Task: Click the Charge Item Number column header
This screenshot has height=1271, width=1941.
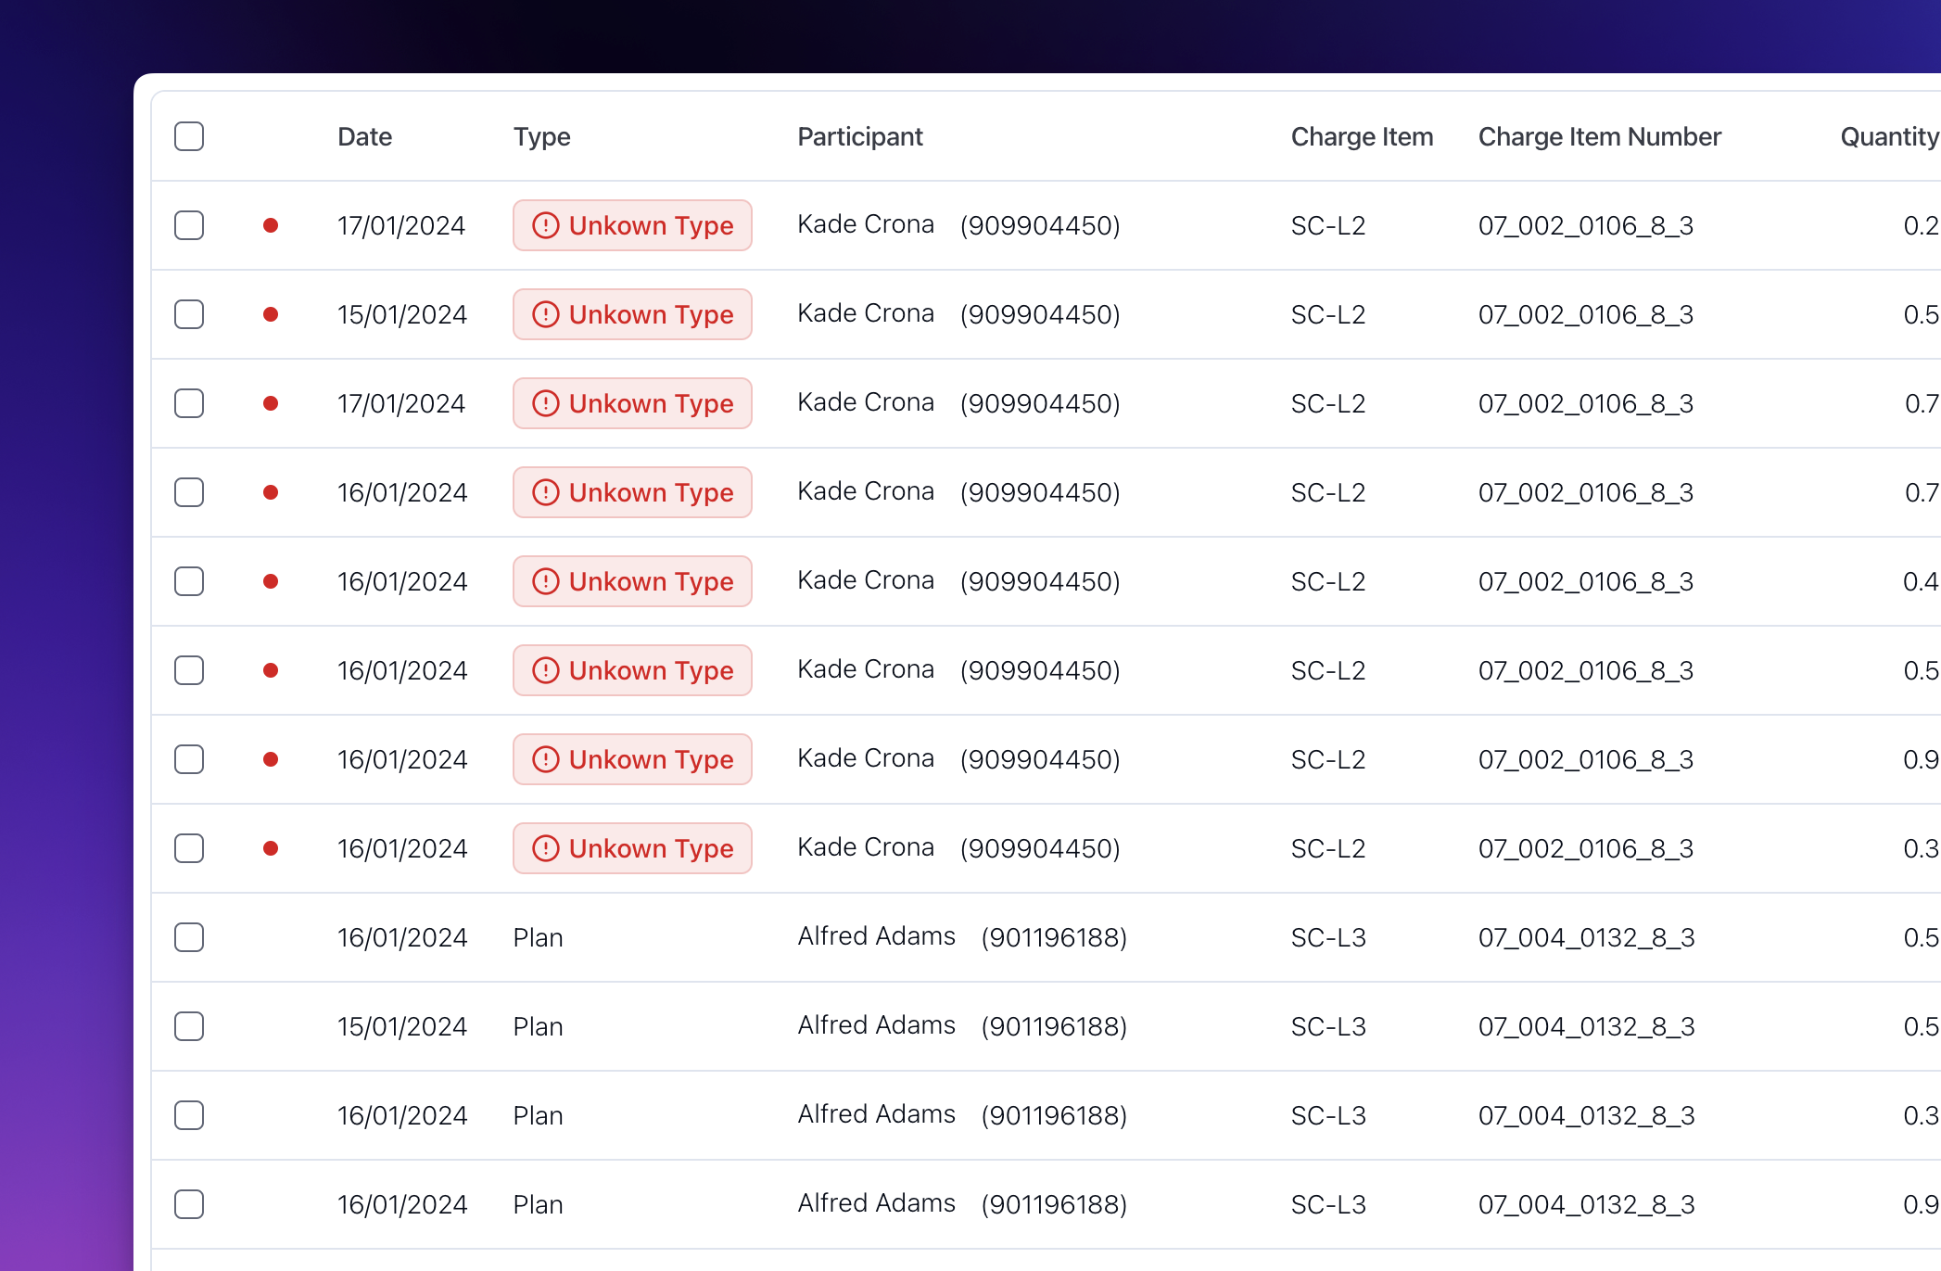Action: point(1599,136)
